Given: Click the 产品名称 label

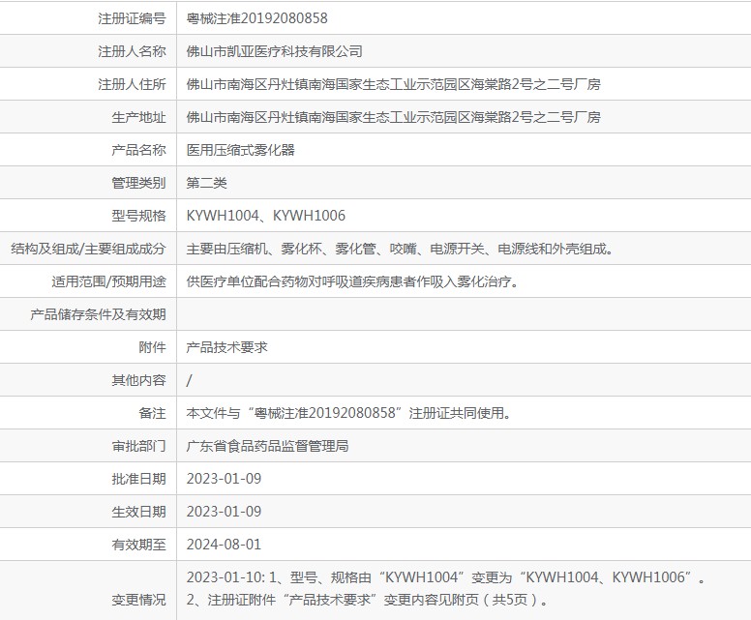Looking at the screenshot, I should [x=138, y=150].
